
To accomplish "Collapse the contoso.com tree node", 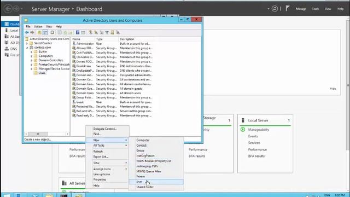I will click(x=27, y=48).
